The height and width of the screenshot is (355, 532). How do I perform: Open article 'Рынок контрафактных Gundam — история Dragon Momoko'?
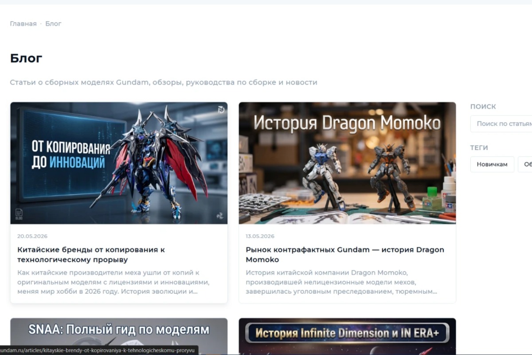[x=345, y=255]
